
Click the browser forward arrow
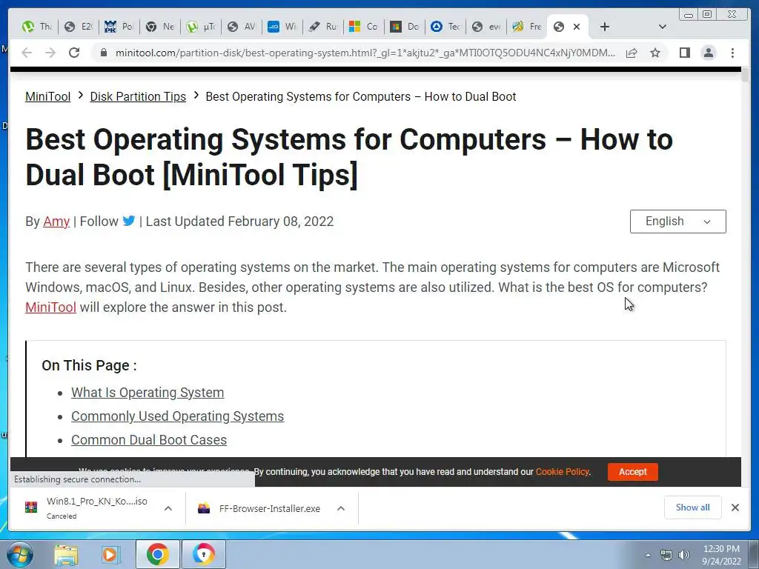50,53
